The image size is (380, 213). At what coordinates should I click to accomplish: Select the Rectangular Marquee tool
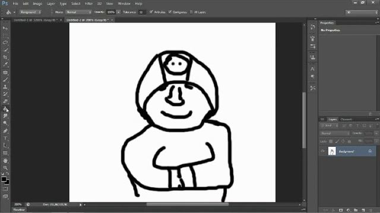5,35
